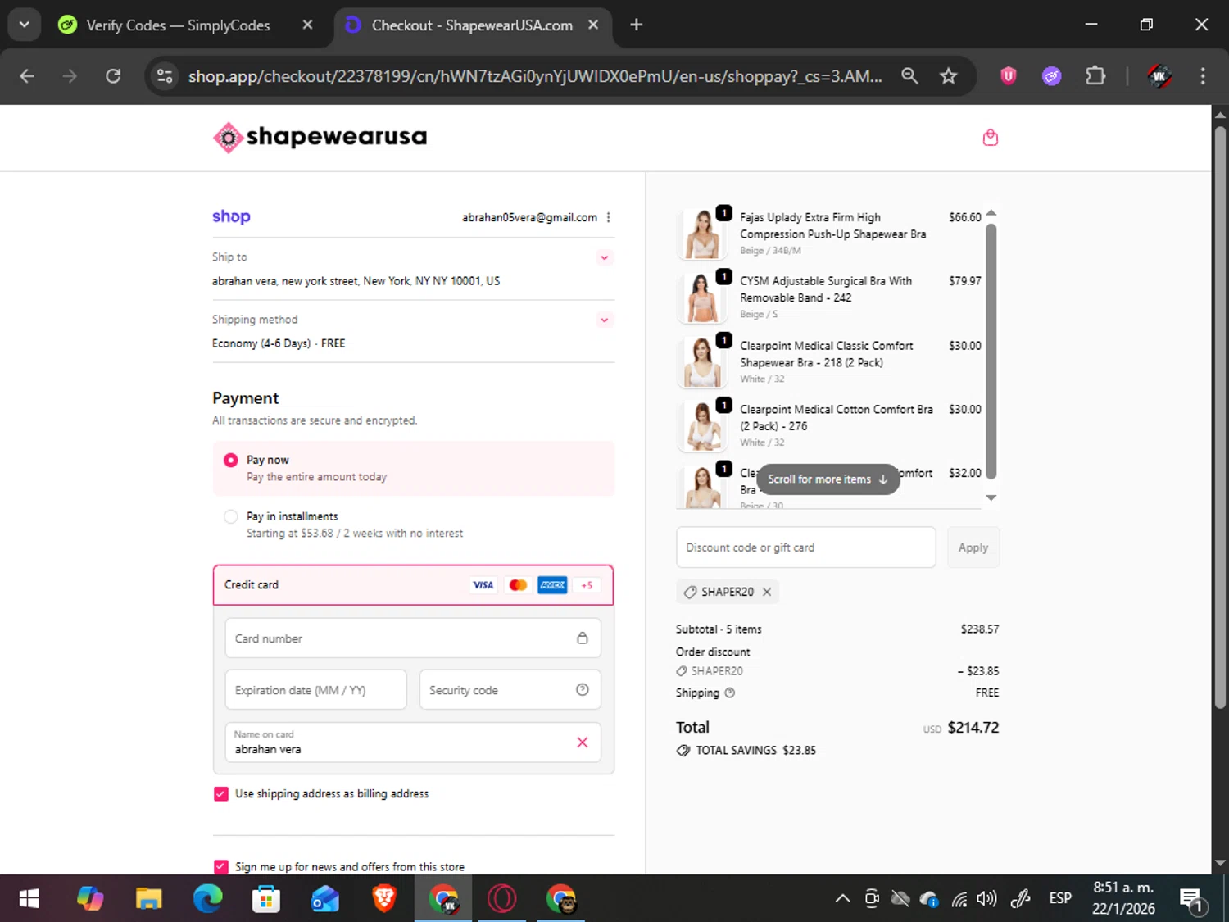
Task: Open the Windows Start menu
Action: tap(29, 899)
